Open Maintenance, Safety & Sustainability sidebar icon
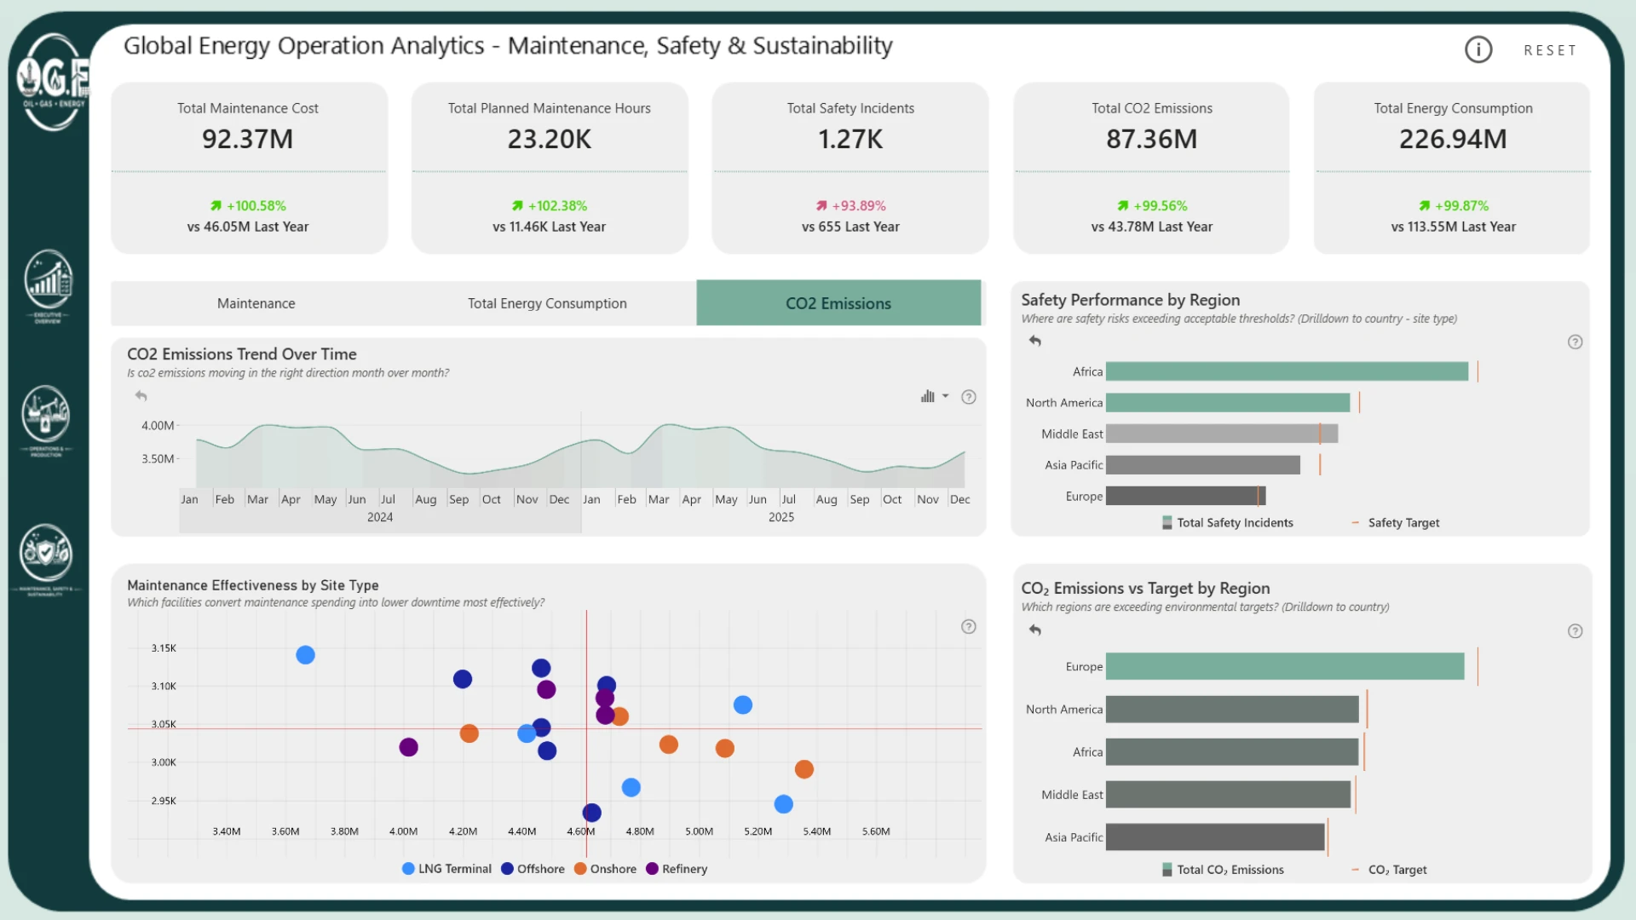 point(46,559)
